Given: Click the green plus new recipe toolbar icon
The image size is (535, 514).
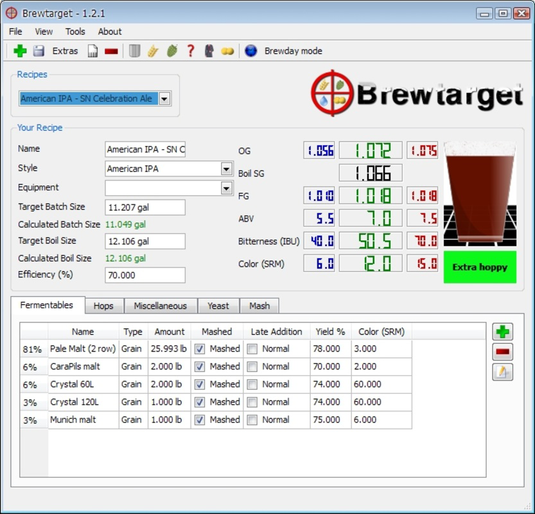Looking at the screenshot, I should pos(20,51).
